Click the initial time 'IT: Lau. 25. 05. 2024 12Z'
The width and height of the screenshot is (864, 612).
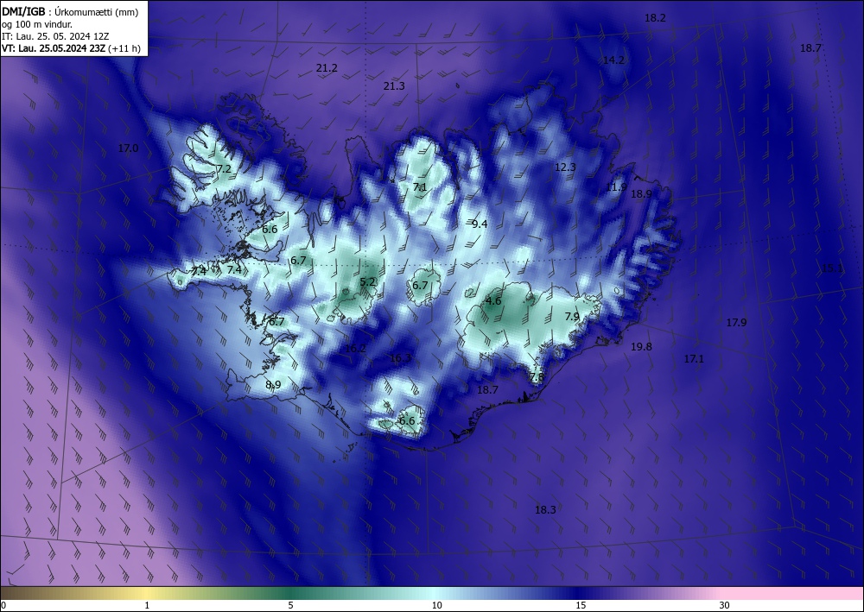click(x=55, y=36)
